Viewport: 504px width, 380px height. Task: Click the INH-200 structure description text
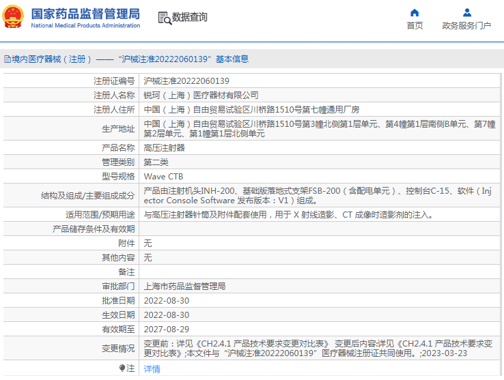tap(318, 196)
